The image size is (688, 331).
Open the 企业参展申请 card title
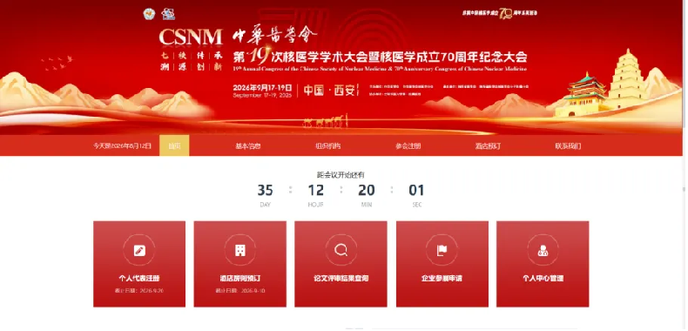(x=442, y=279)
